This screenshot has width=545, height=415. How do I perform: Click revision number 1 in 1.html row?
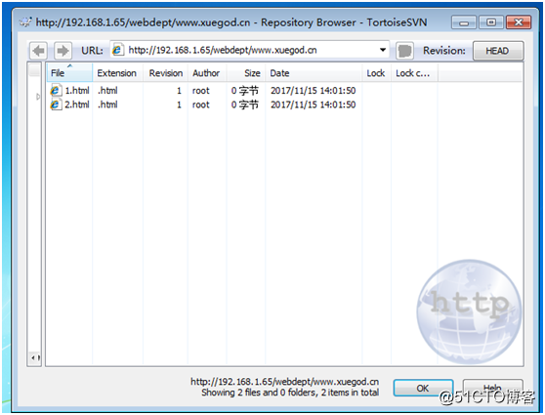pyautogui.click(x=179, y=91)
